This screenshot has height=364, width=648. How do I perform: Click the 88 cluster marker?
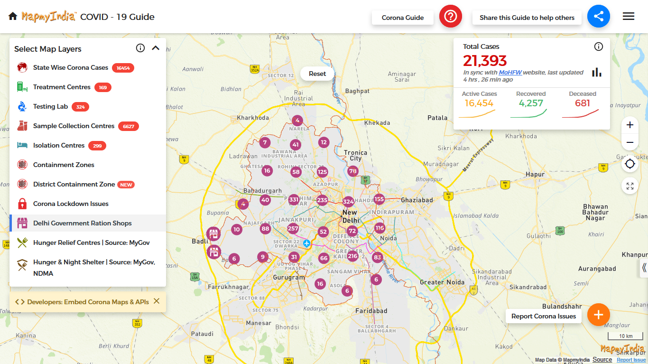coord(265,229)
